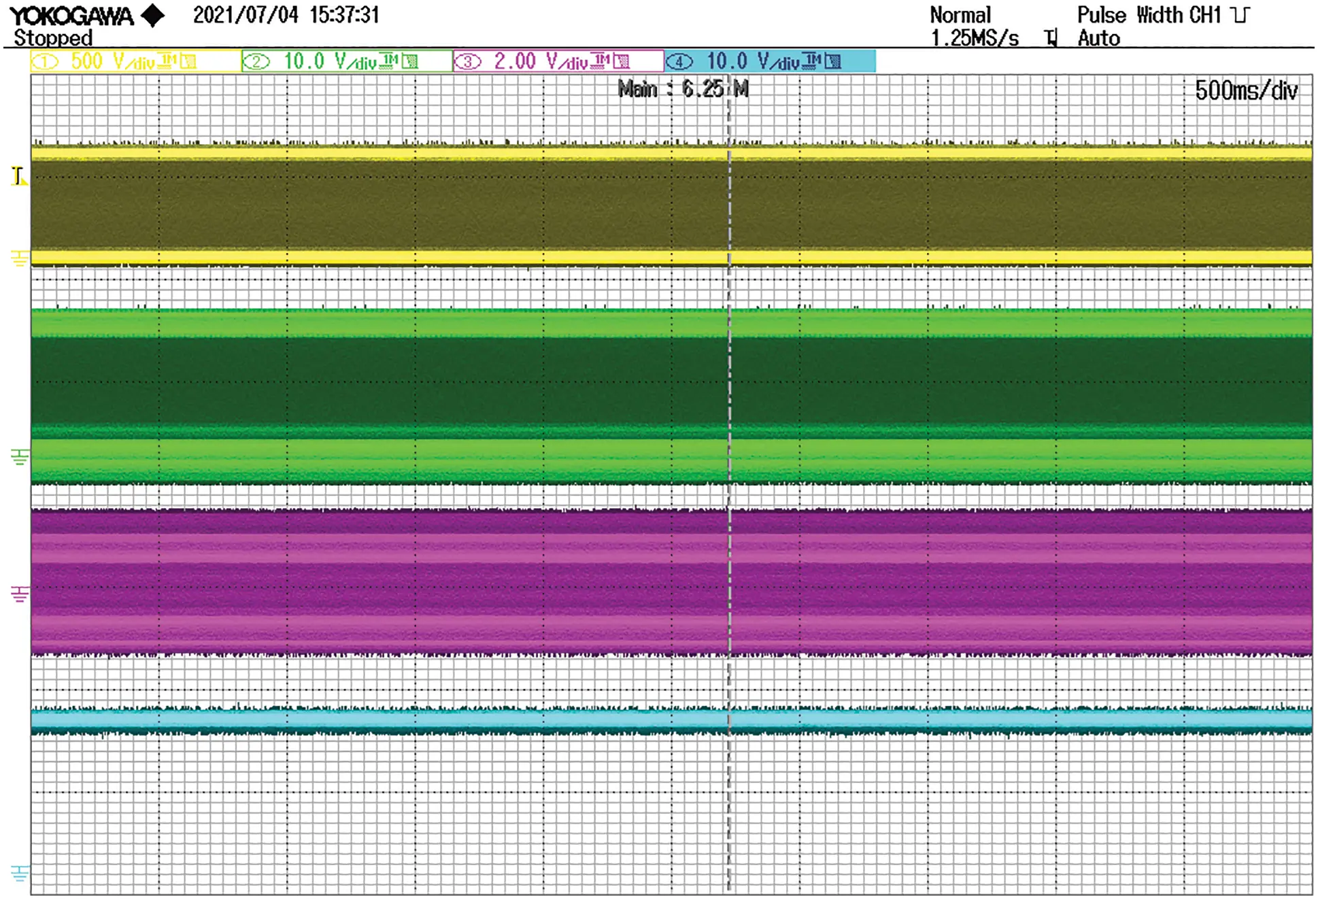Click the Pulse Width CH1 trigger label
1318x899 pixels.
click(x=1149, y=15)
